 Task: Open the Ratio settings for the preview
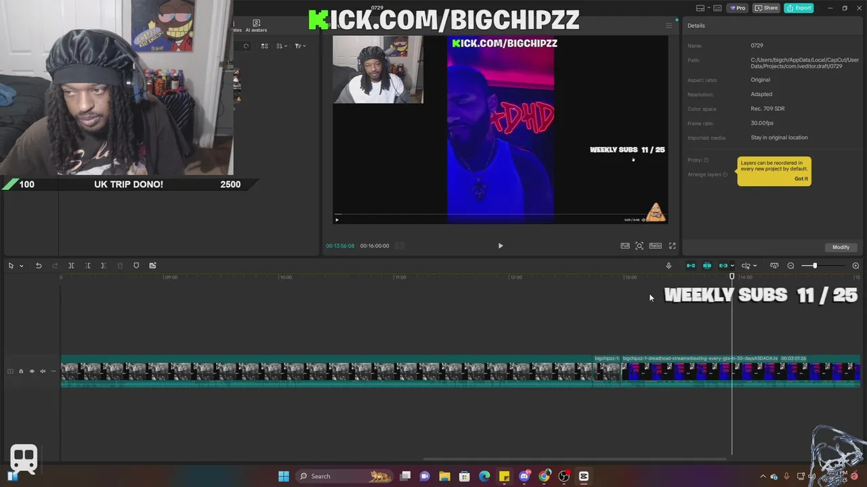(x=655, y=246)
